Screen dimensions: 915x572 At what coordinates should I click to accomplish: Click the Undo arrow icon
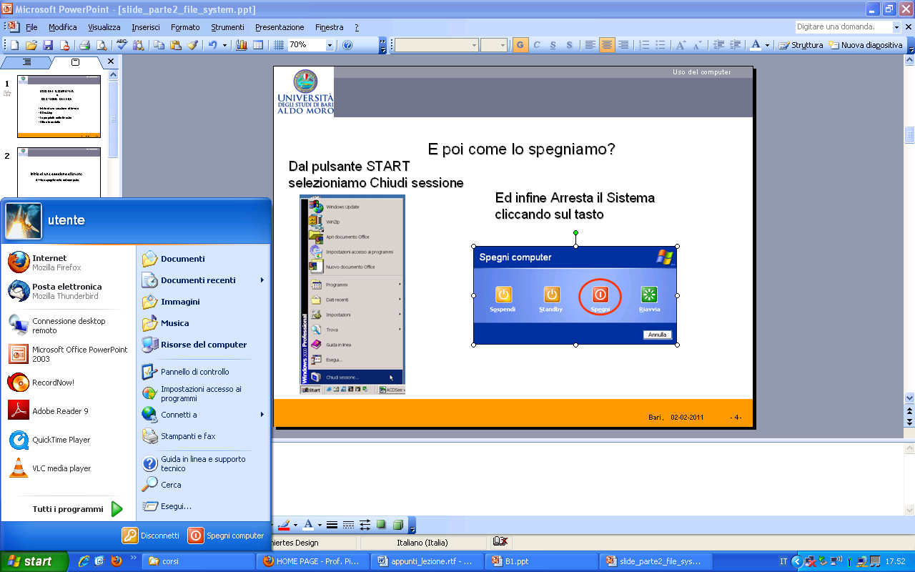point(212,45)
